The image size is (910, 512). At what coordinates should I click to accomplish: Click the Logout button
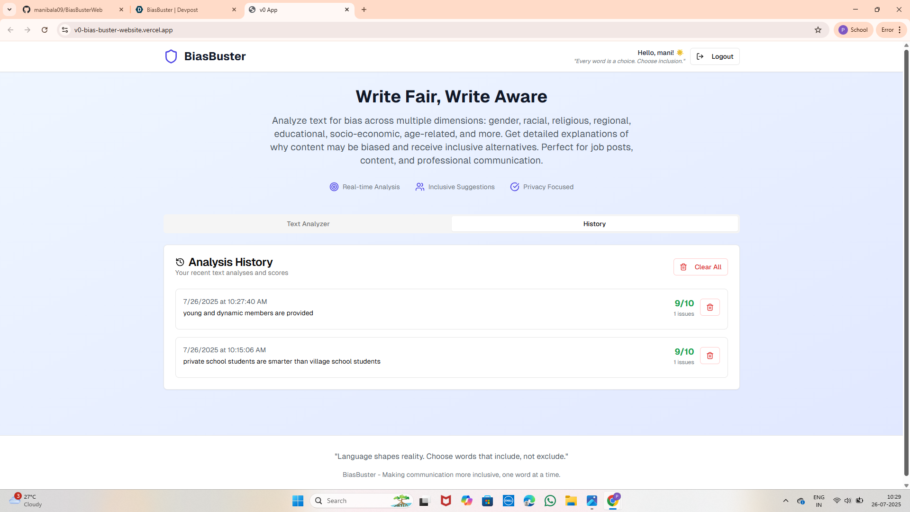click(715, 56)
